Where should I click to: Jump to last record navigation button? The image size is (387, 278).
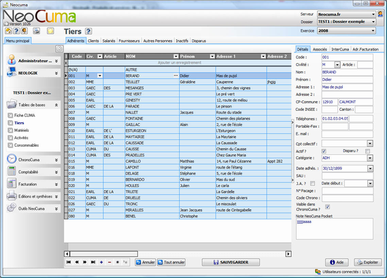coord(93,262)
